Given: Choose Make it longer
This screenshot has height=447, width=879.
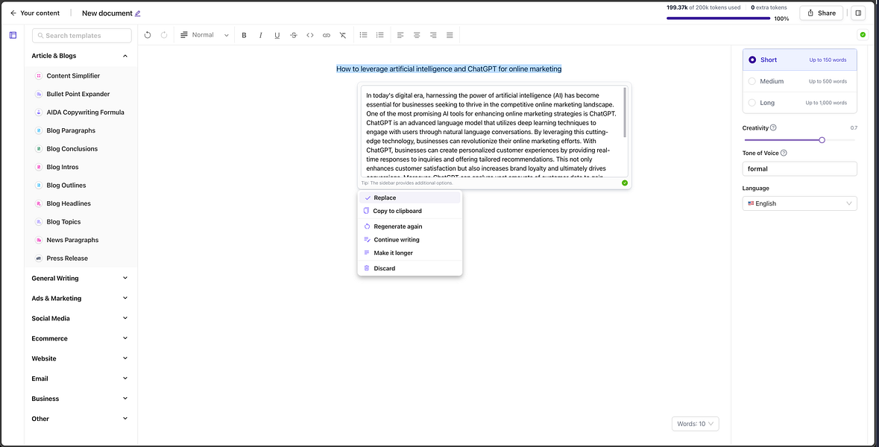Looking at the screenshot, I should coord(410,253).
